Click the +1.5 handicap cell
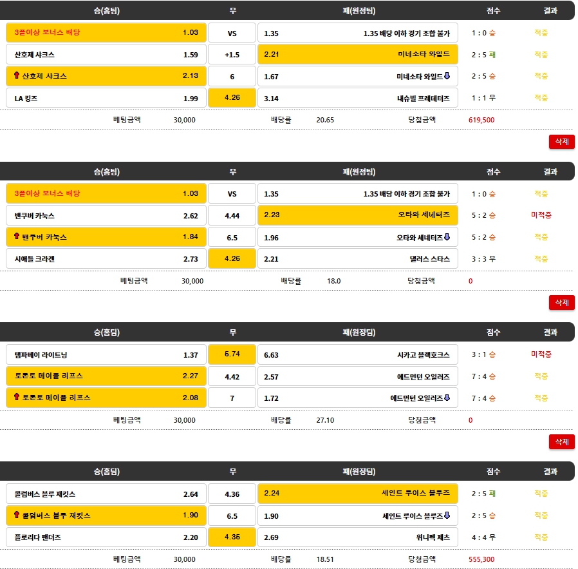This screenshot has width=578, height=569. 232,55
